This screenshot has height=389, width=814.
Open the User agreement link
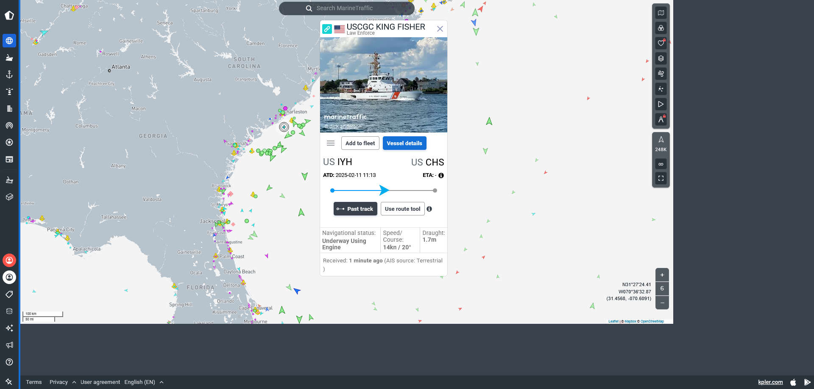(x=100, y=382)
